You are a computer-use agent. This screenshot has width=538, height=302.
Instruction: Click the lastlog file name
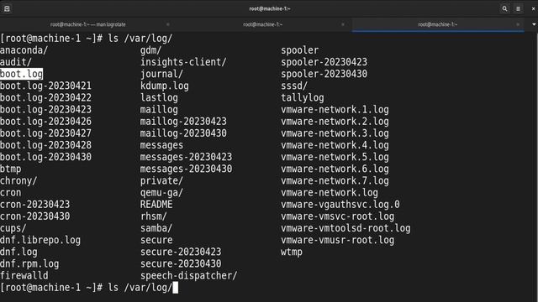pos(159,97)
